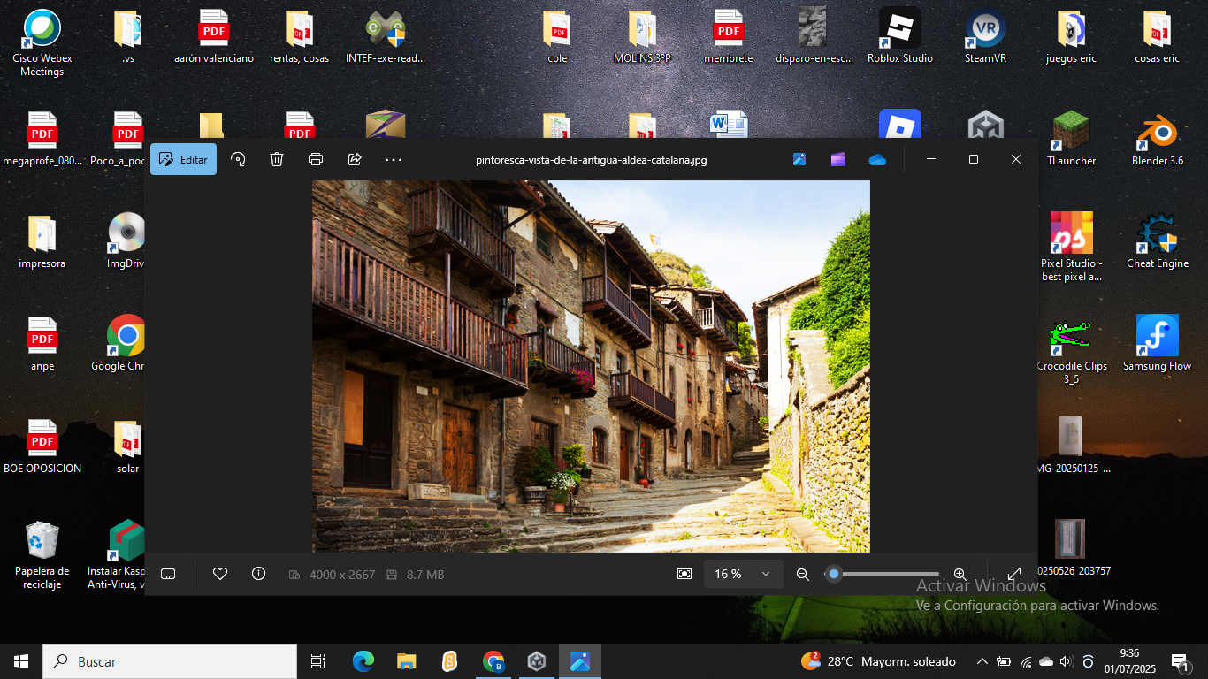This screenshot has width=1208, height=679.
Task: Open the Clipchamp video icon in the title bar
Action: coord(838,160)
